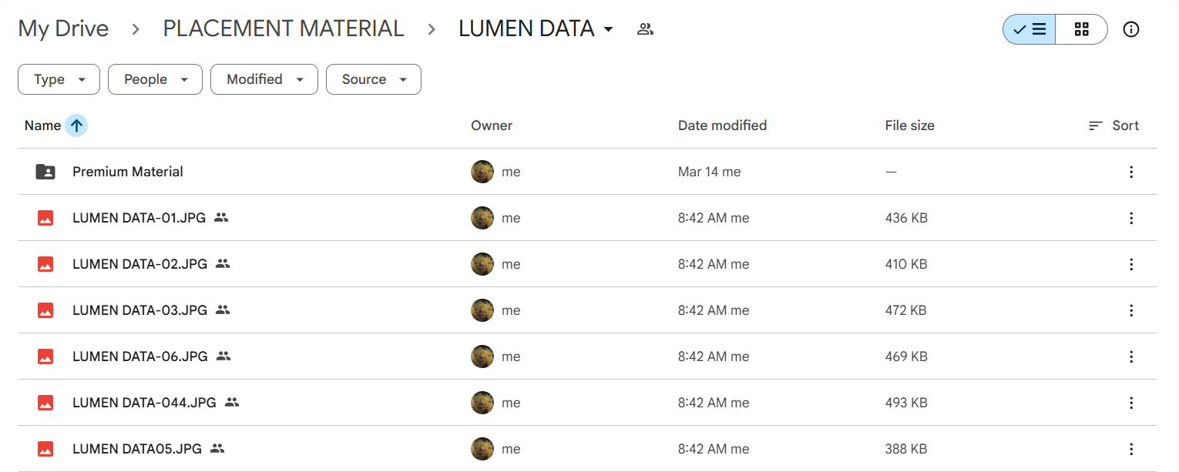Viewport: 1179px width, 472px height.
Task: Open more actions for LUMEN DATA-01.JPG
Action: coord(1131,218)
